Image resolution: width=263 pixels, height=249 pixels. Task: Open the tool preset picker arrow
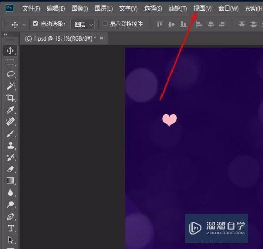pos(24,25)
